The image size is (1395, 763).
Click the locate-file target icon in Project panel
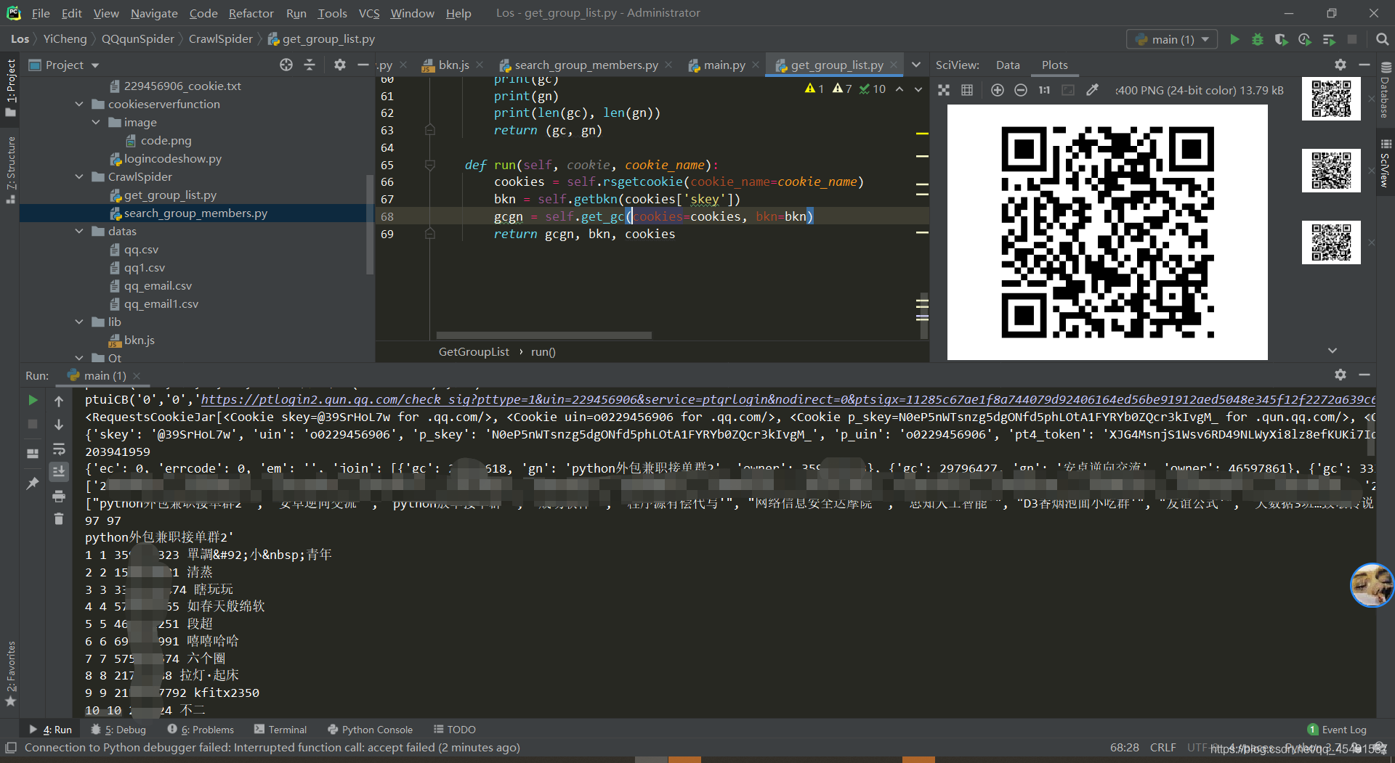tap(286, 65)
